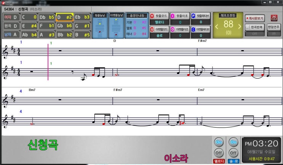Click the U icon for 아랫줄모드
This screenshot has width=283, height=165.
152,29
